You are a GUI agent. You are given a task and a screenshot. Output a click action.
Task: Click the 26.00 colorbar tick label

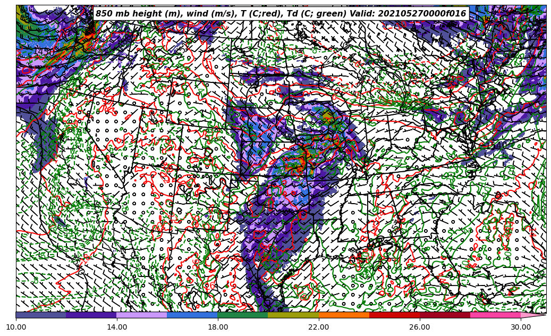point(420,327)
